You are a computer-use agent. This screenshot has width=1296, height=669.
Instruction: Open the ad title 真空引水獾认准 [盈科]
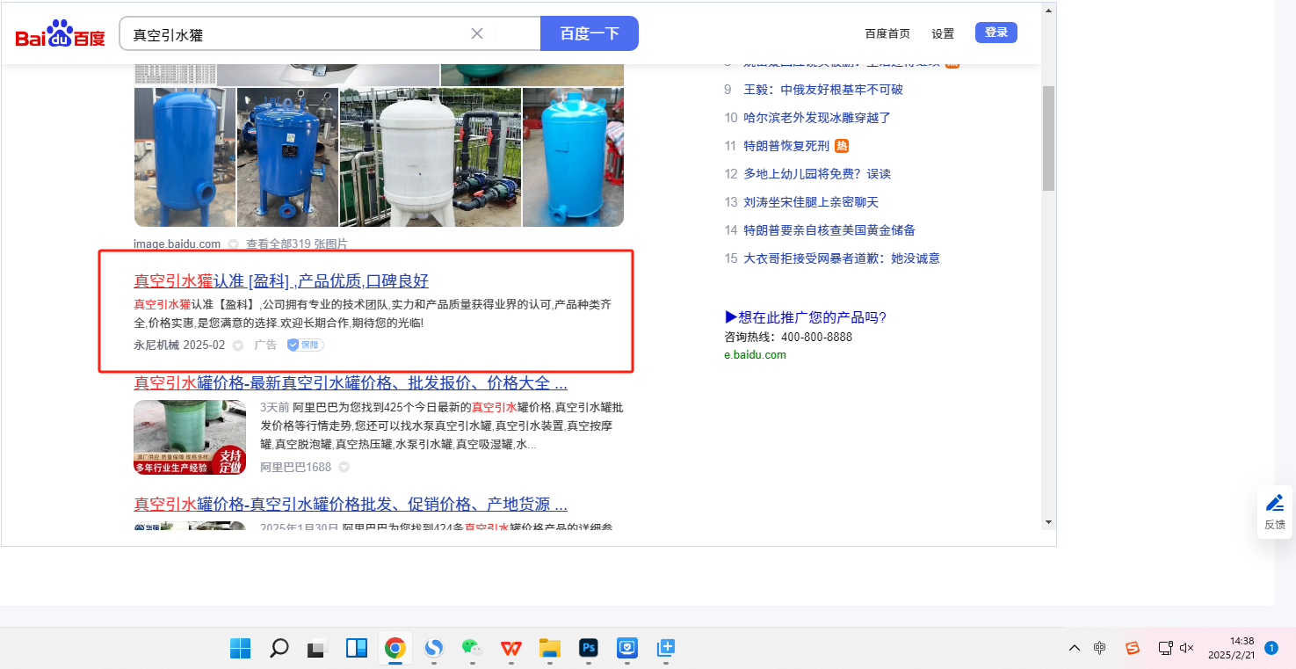click(x=281, y=281)
